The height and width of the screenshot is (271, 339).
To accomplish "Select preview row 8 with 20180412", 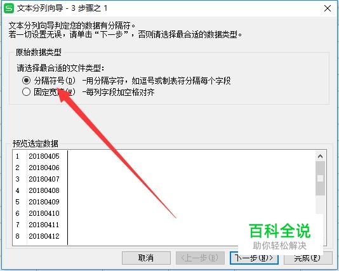I will tap(37, 236).
